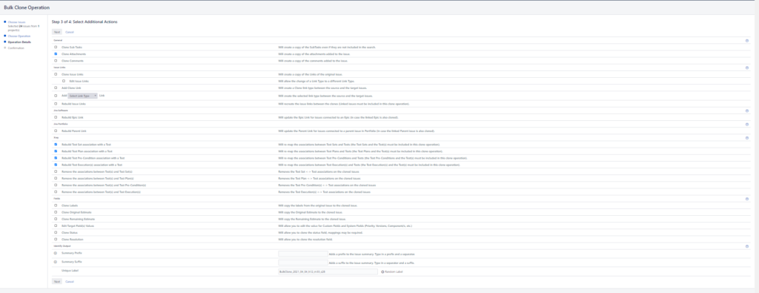Enable Add Clone Link checkbox
The image size is (759, 293).
[56, 88]
